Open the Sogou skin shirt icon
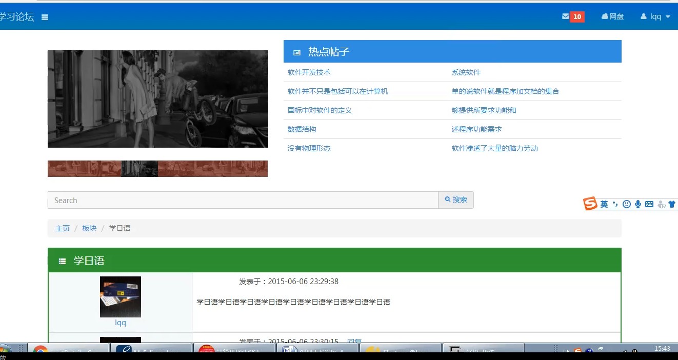The height and width of the screenshot is (360, 678). click(672, 204)
